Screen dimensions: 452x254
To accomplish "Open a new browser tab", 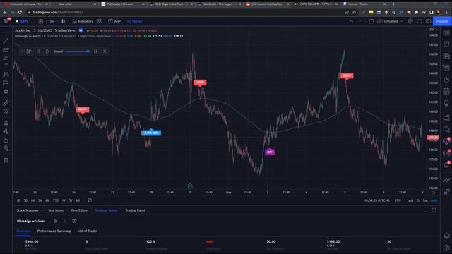I will pyautogui.click(x=393, y=4).
